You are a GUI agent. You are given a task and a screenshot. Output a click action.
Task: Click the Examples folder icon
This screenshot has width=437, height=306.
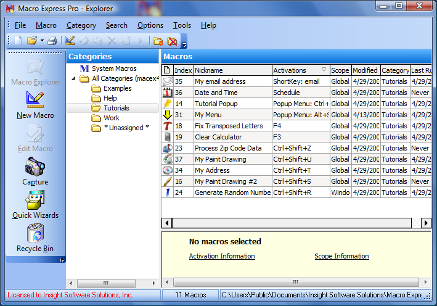96,89
